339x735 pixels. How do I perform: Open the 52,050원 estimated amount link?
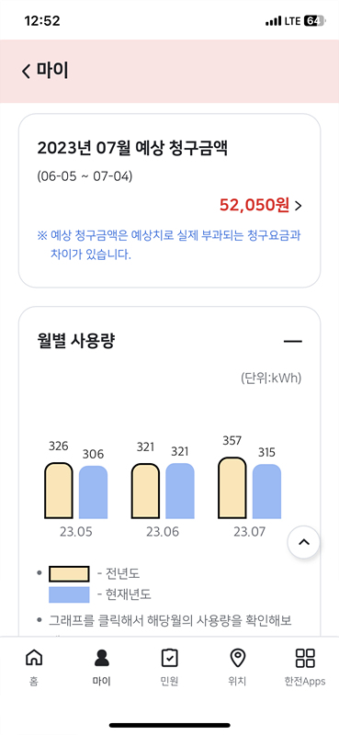click(x=254, y=205)
